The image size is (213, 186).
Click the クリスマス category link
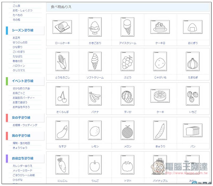[x=19, y=71]
